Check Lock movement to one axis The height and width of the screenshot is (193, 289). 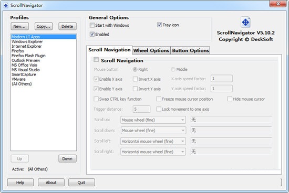coord(159,109)
